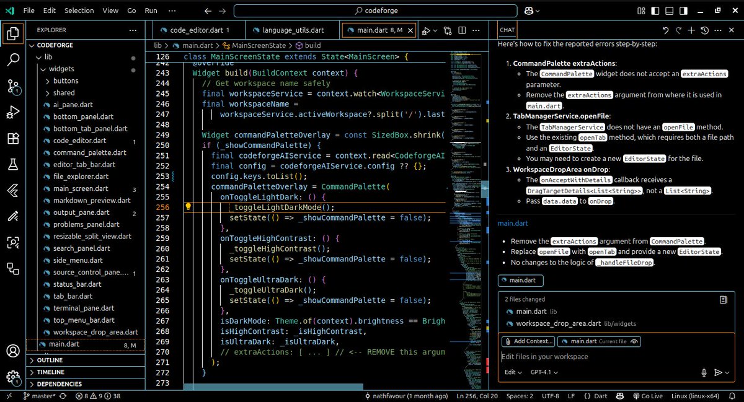
Task: Click the Add Context button
Action: point(528,341)
